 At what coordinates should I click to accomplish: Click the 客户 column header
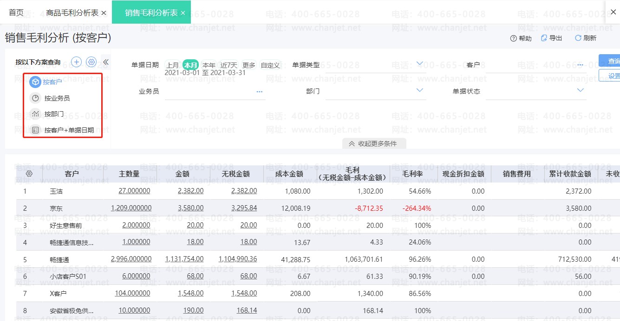click(72, 174)
